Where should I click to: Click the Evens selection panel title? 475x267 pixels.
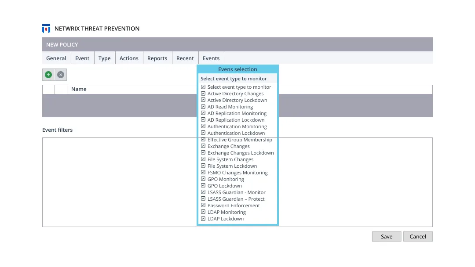click(237, 69)
